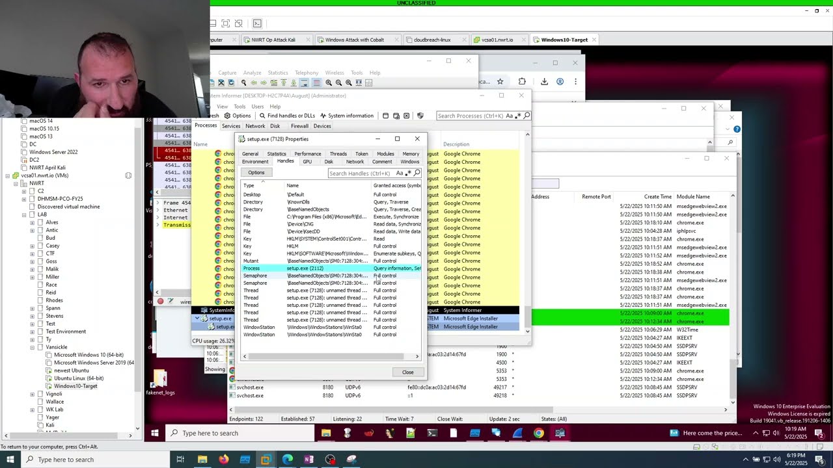833x468 pixels.
Task: Expand the WK Lab folder in VM tree
Action: point(32,409)
